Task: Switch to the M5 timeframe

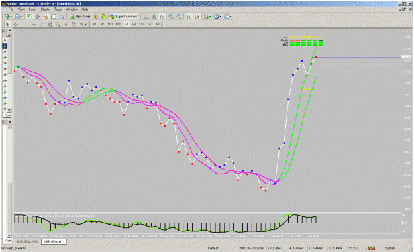Action: pyautogui.click(x=102, y=24)
